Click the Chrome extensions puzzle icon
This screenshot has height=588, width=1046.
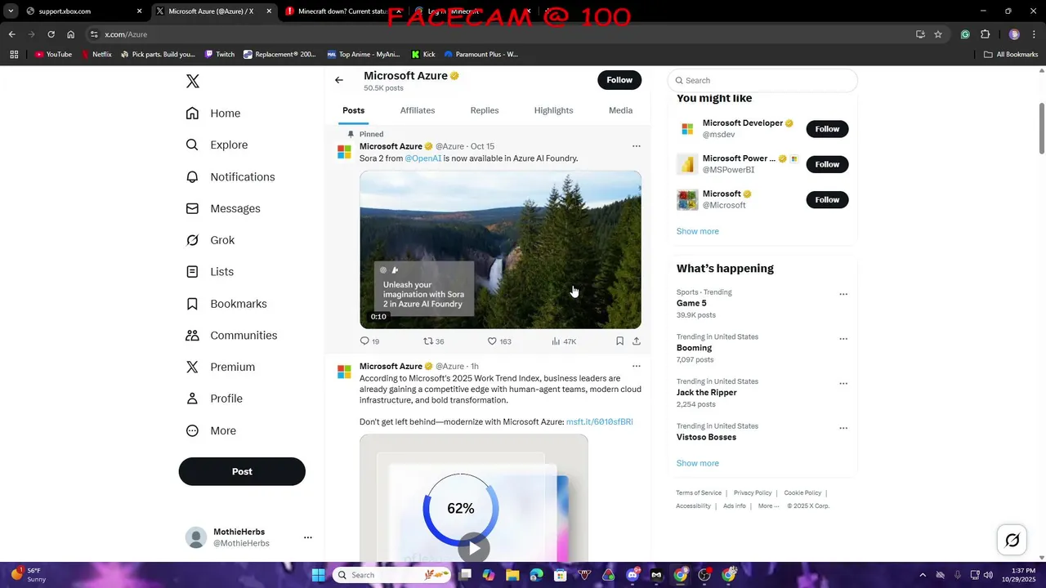pyautogui.click(x=985, y=34)
